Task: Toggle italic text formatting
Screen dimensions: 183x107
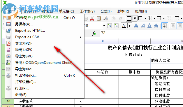Action: click(143, 26)
